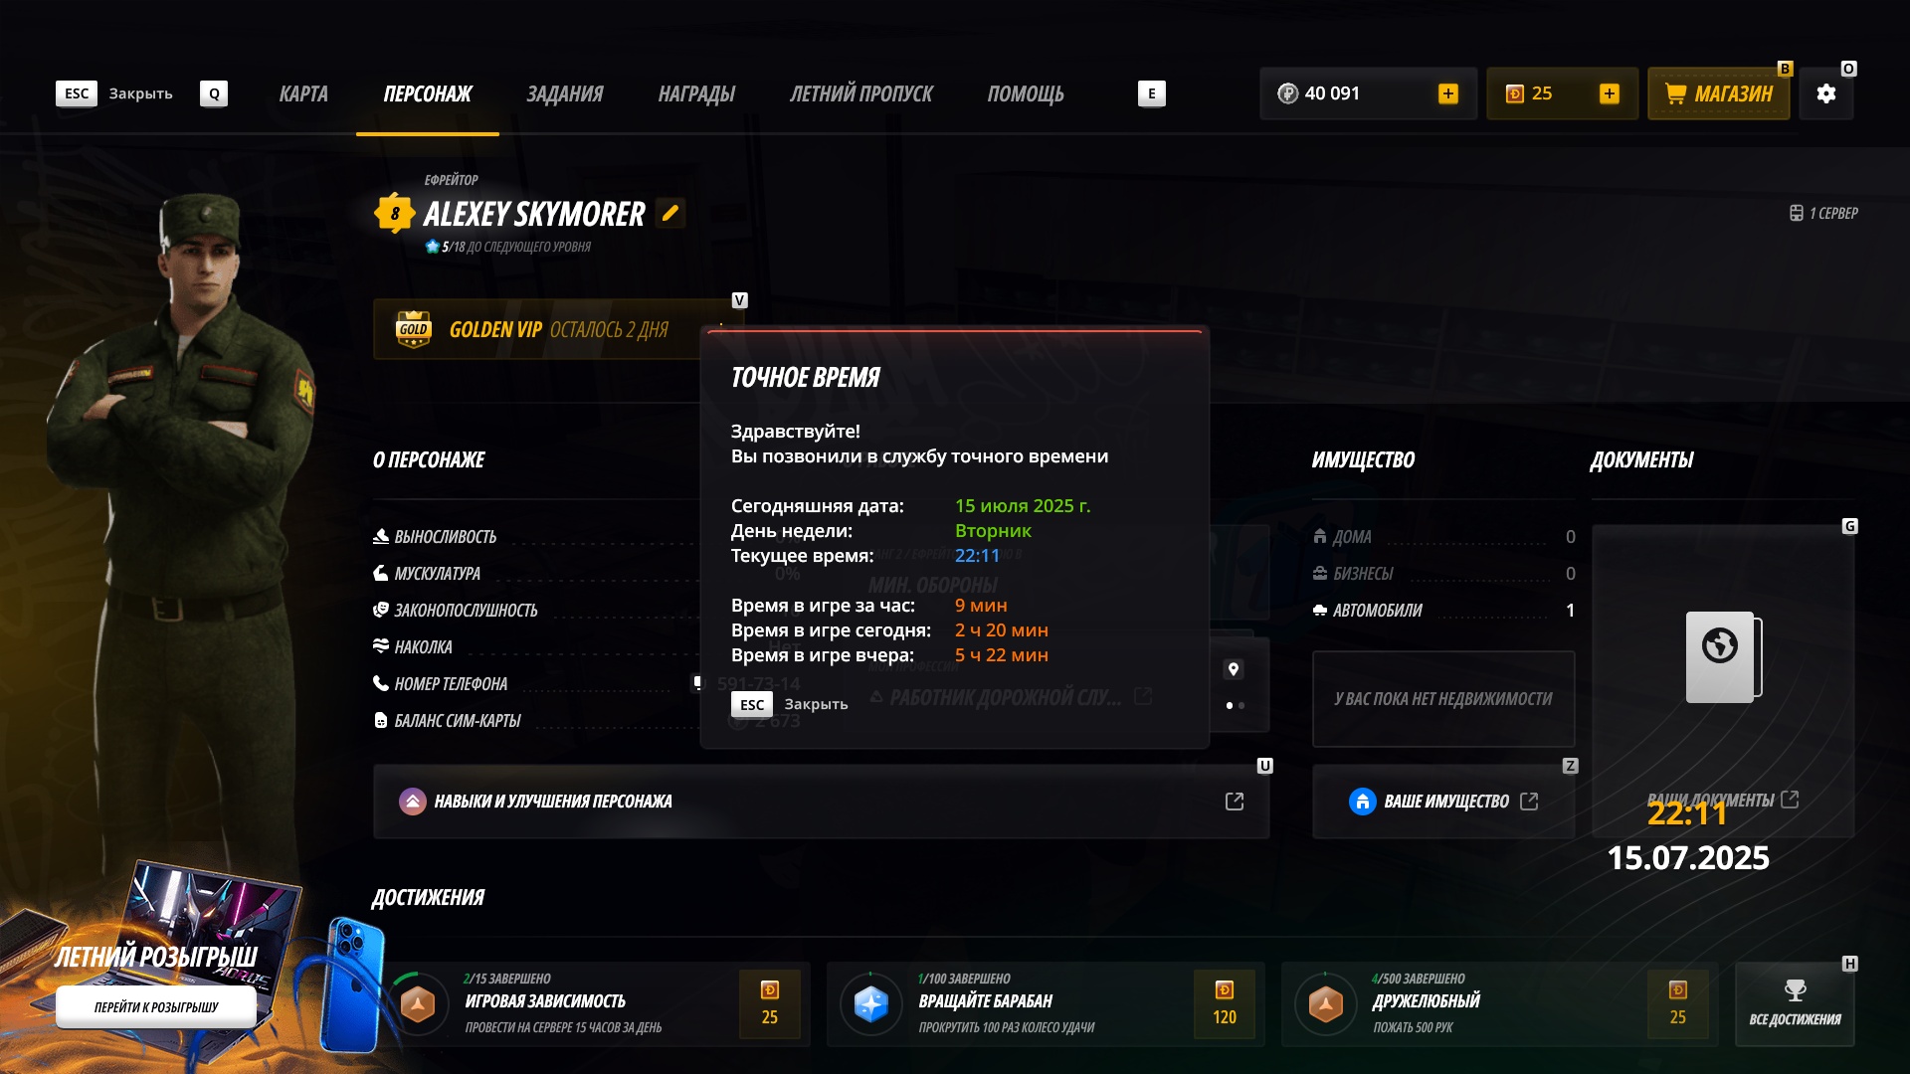
Task: Switch to the КАРТА tab
Action: (x=303, y=93)
